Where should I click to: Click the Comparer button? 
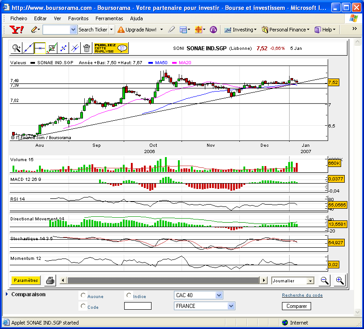tap(296, 306)
